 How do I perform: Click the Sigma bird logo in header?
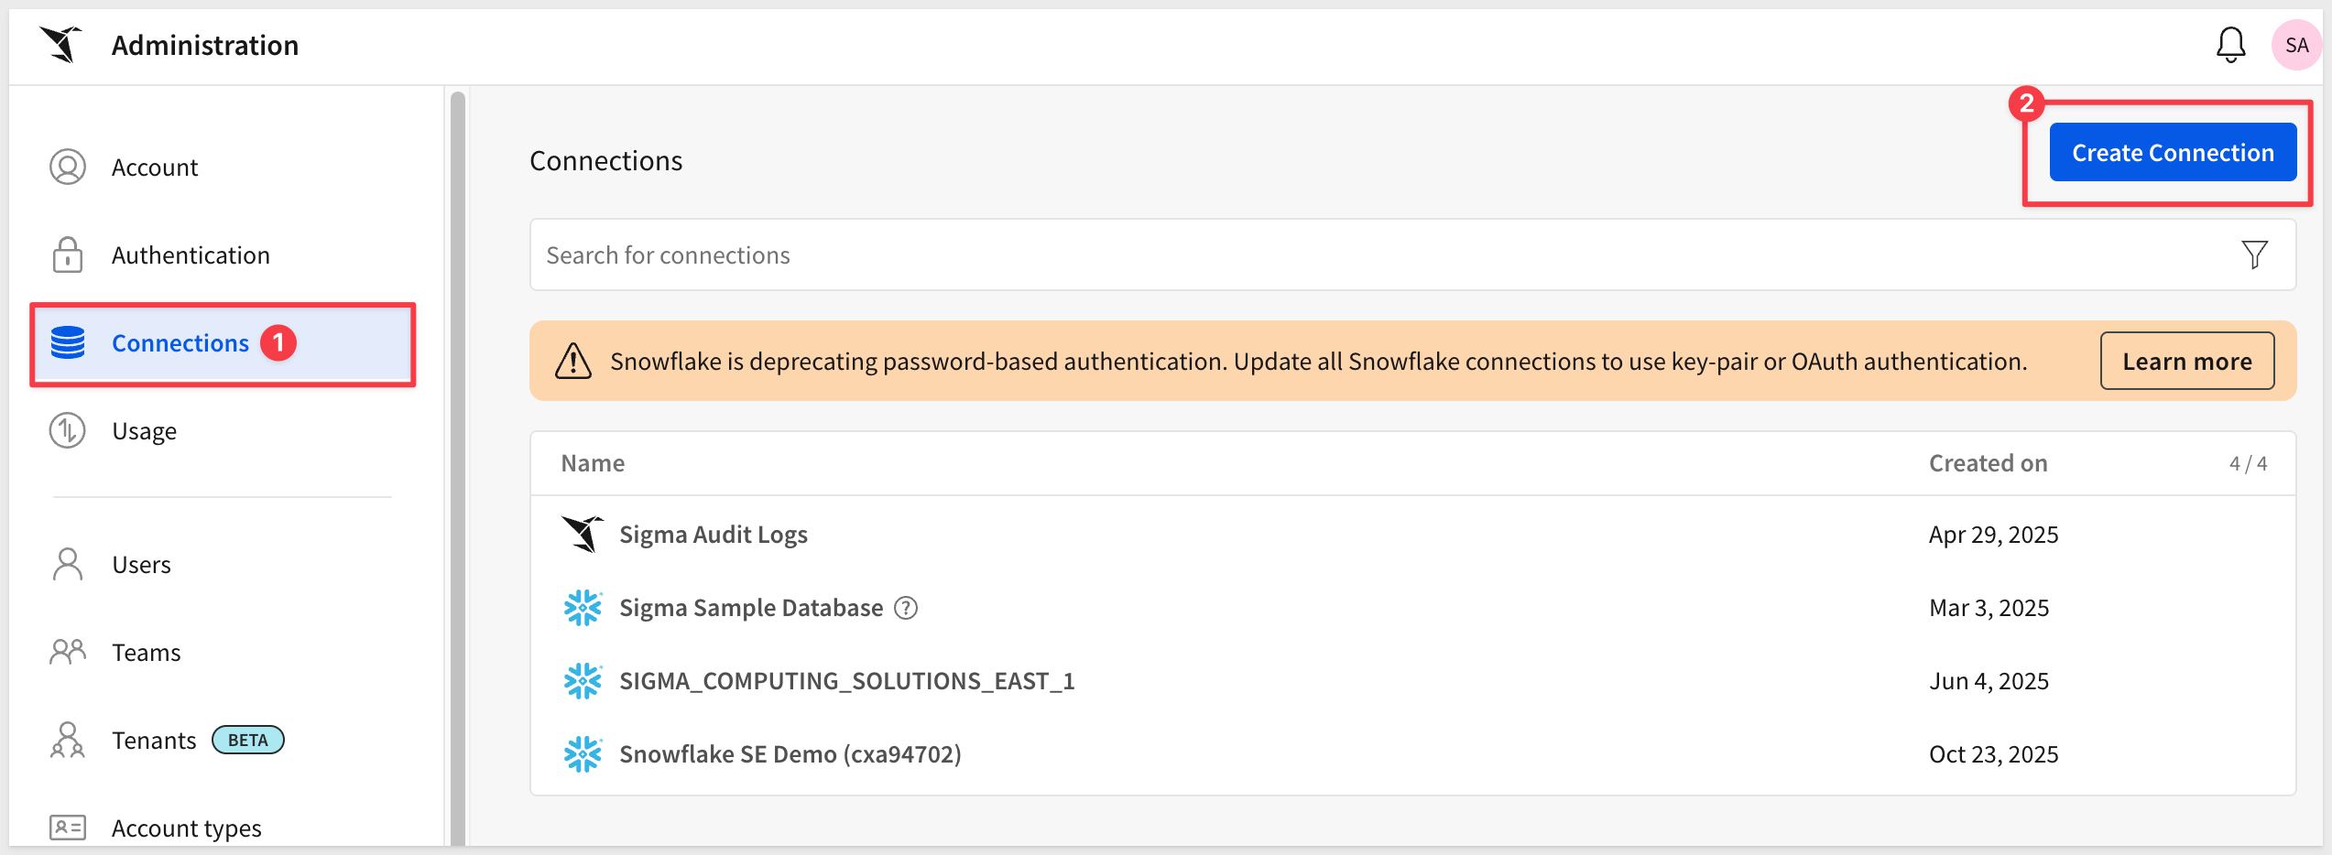point(61,44)
